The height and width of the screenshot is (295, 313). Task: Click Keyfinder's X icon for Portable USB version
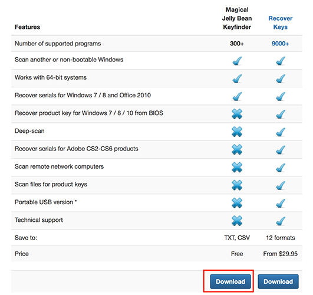(237, 203)
